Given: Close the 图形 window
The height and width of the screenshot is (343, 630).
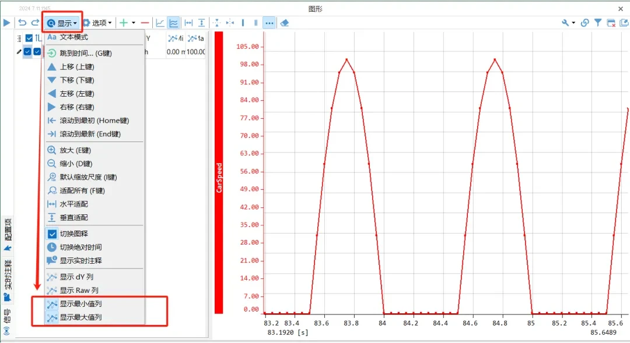Looking at the screenshot, I should 620,8.
